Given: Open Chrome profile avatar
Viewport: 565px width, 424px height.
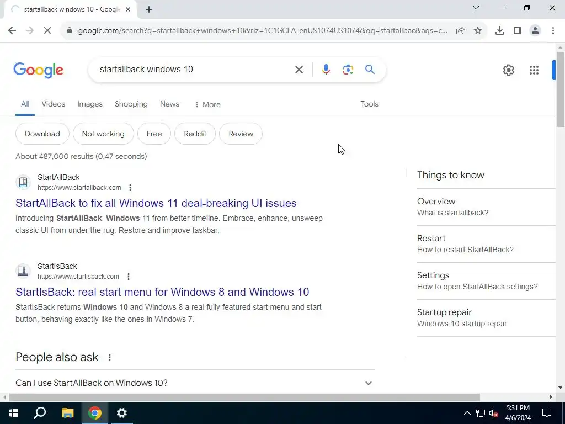Looking at the screenshot, I should [x=535, y=31].
